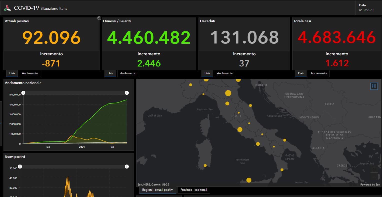Switch Attuali positivi panel to Andamento tab
This screenshot has width=382, height=197.
(30, 73)
